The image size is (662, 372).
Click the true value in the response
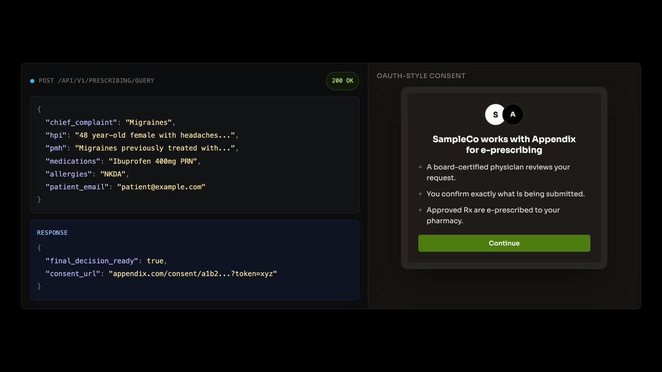(x=155, y=261)
